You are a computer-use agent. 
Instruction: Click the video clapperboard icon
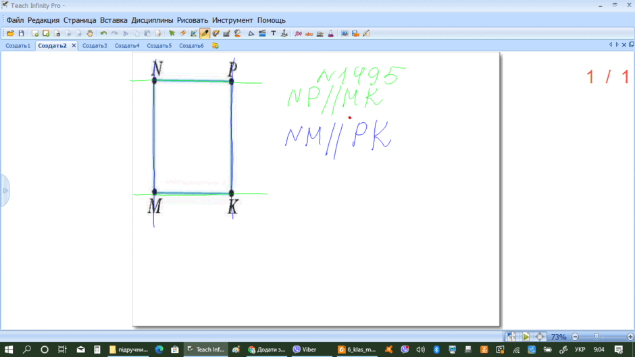262,34
